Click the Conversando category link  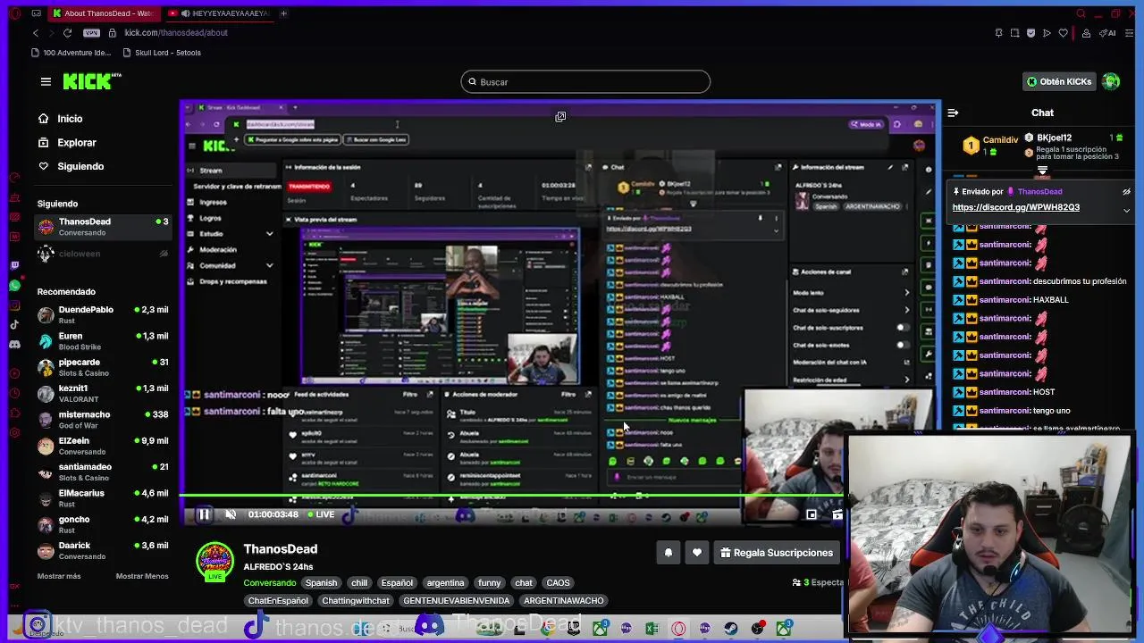[270, 583]
